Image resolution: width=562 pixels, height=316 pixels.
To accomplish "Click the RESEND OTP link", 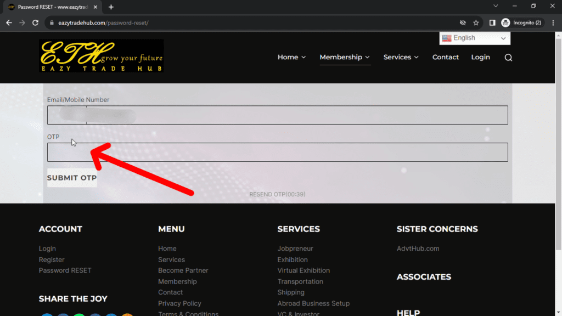I will (277, 194).
